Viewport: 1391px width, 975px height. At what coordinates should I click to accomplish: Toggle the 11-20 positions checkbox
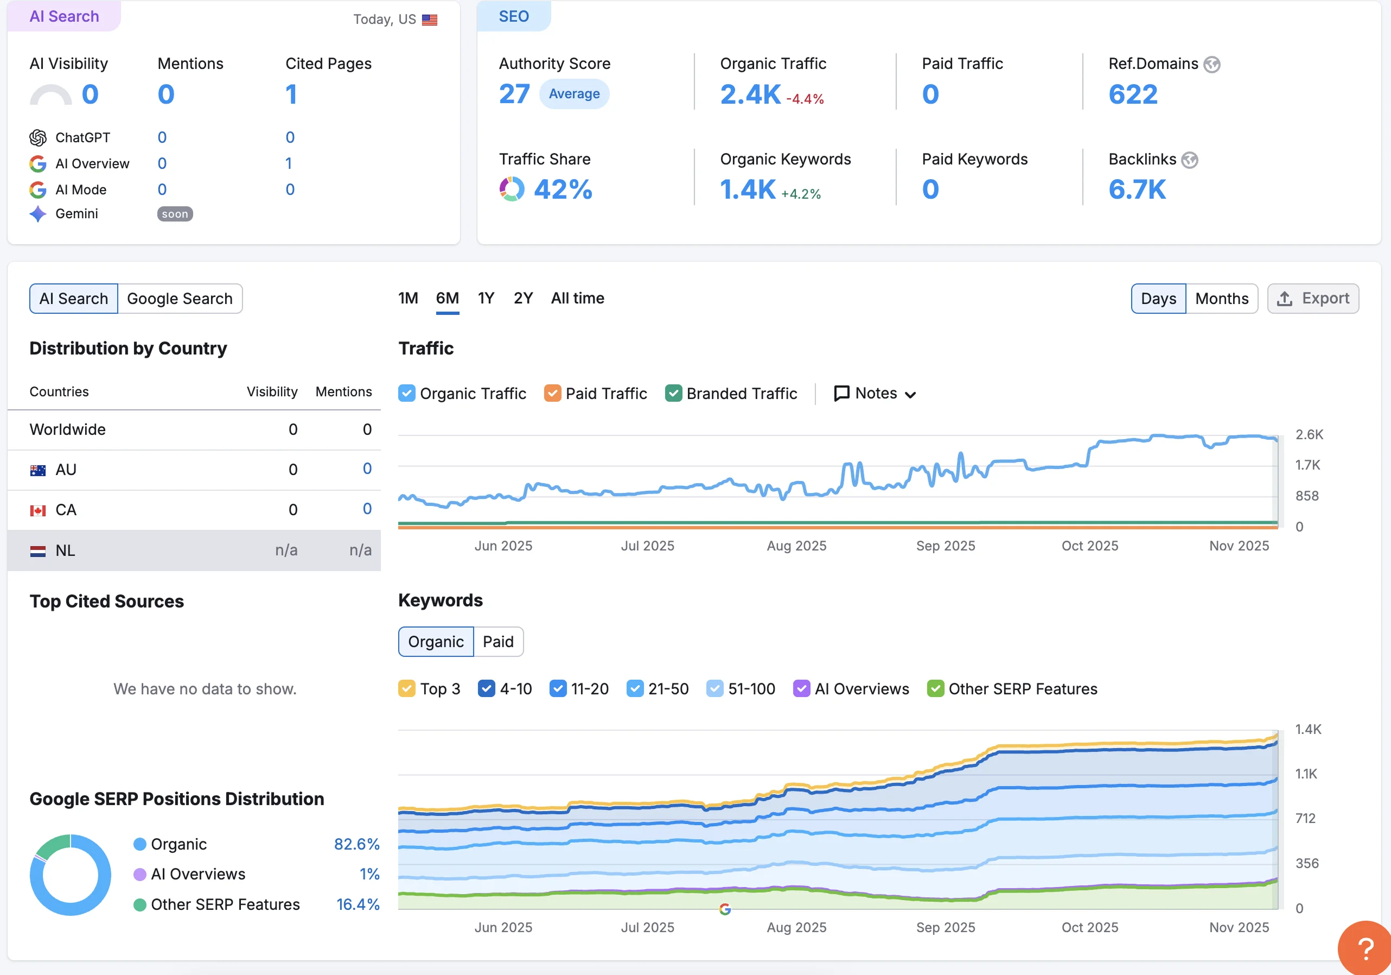point(558,689)
